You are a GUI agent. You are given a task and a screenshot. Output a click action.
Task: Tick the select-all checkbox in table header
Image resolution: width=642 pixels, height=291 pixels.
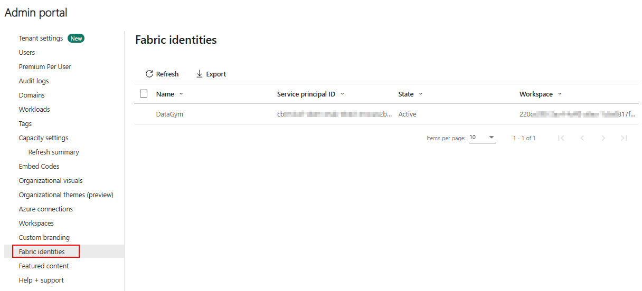pyautogui.click(x=144, y=94)
